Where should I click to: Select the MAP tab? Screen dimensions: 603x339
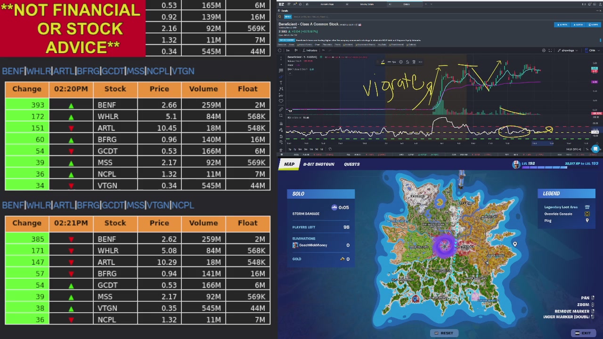(289, 164)
